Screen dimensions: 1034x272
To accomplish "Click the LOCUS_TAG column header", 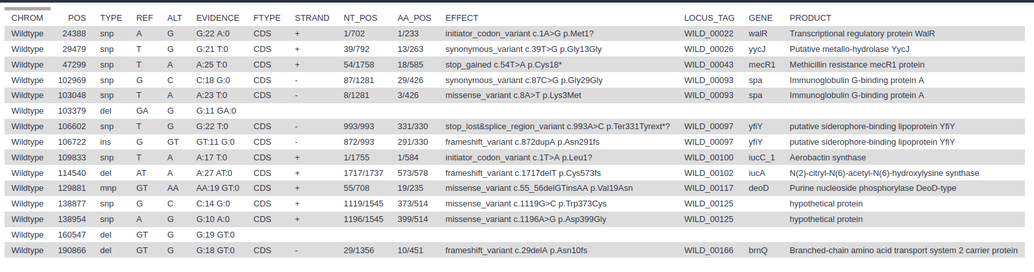I will click(x=709, y=18).
